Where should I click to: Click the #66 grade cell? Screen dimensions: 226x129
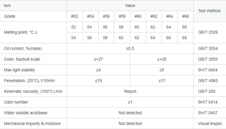click(x=185, y=16)
